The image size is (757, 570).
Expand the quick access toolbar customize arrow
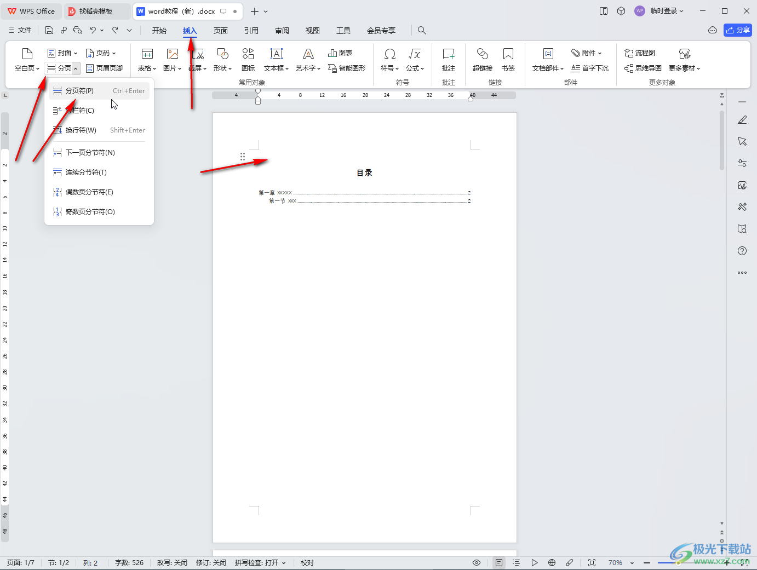[x=129, y=31]
